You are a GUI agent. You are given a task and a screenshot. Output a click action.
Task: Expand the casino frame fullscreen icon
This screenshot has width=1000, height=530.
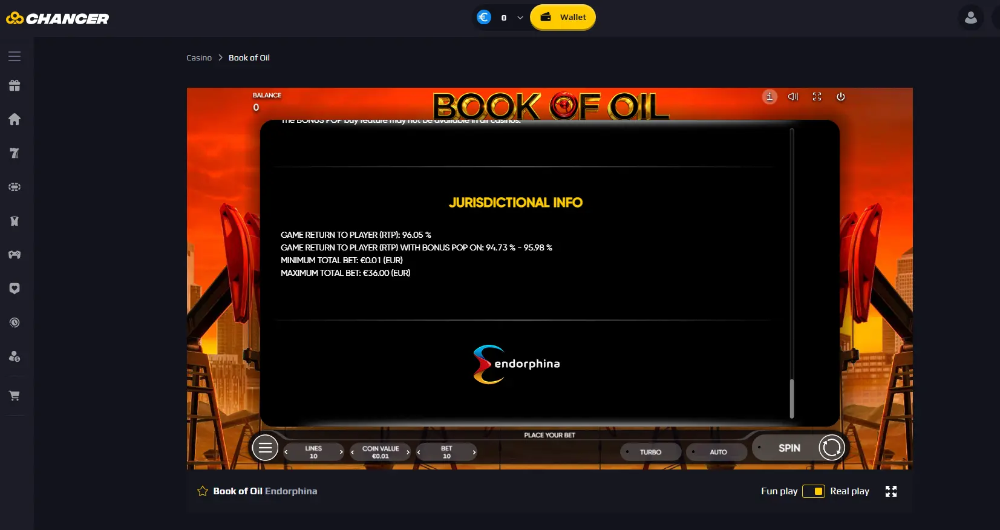891,491
